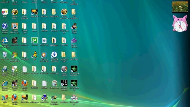The width and height of the screenshot is (190, 107).
Task: Click the SR2_pc purple fleur-de-lis shortcut
Action: [x=74, y=40]
